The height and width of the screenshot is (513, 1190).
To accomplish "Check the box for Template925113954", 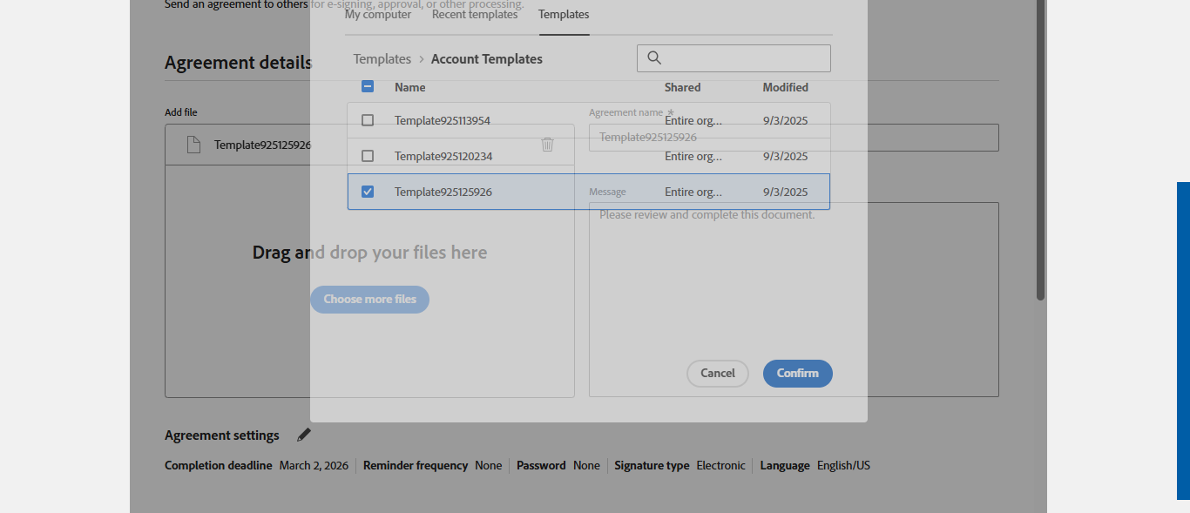I will [368, 120].
